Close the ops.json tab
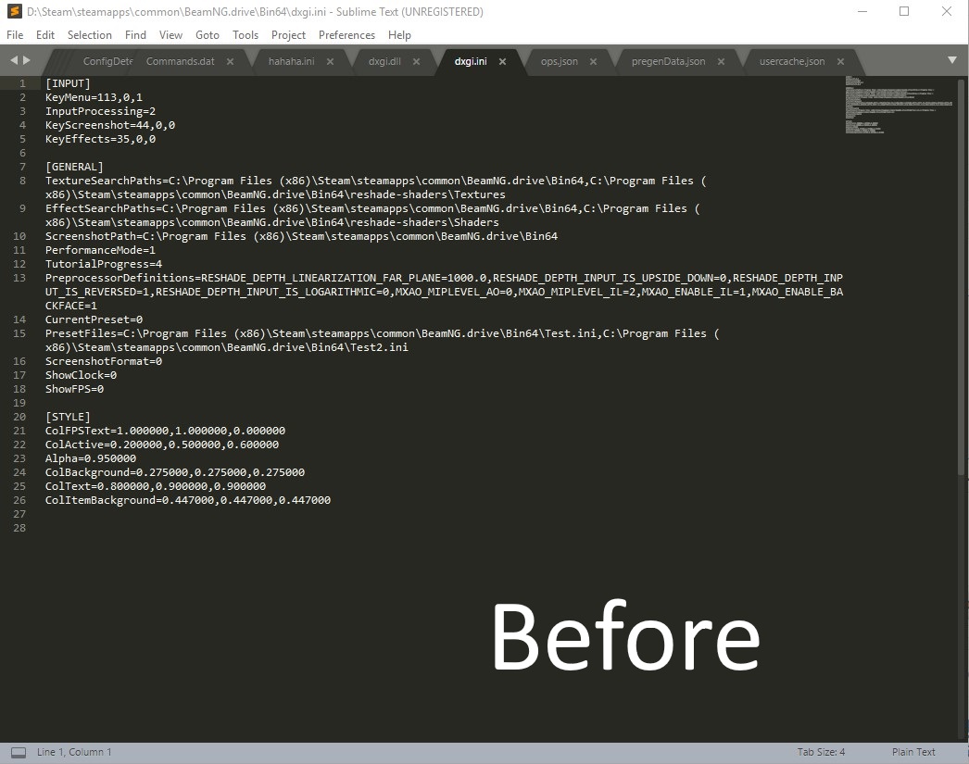This screenshot has height=764, width=969. click(x=593, y=61)
